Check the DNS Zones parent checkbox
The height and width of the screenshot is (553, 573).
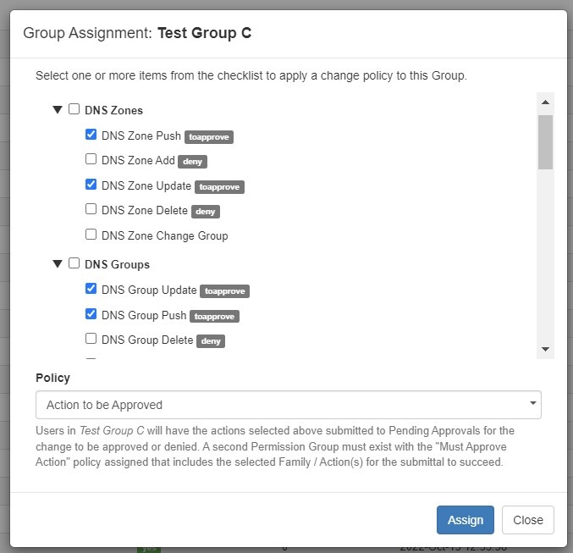(x=74, y=109)
